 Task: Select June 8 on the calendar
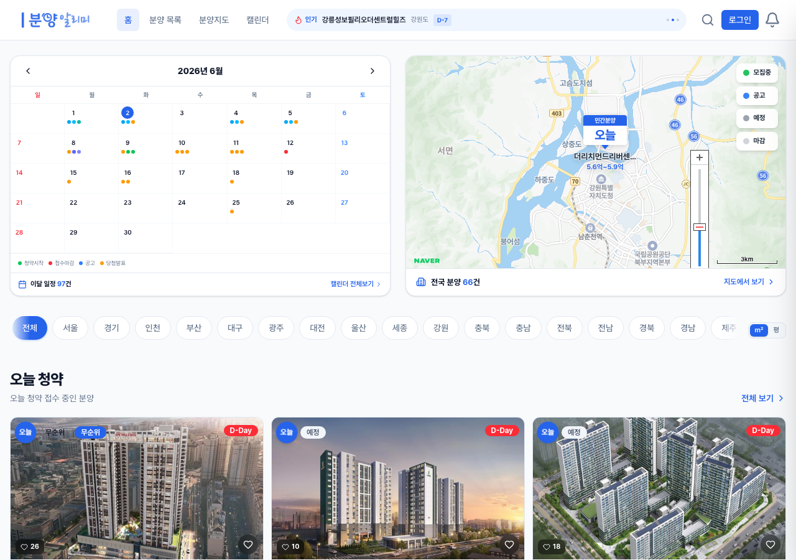91,148
